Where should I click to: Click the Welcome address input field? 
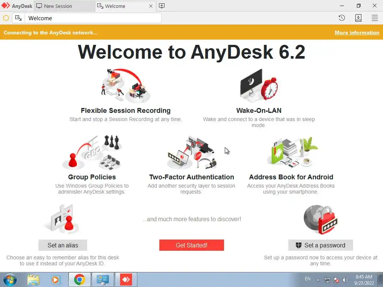coord(93,18)
